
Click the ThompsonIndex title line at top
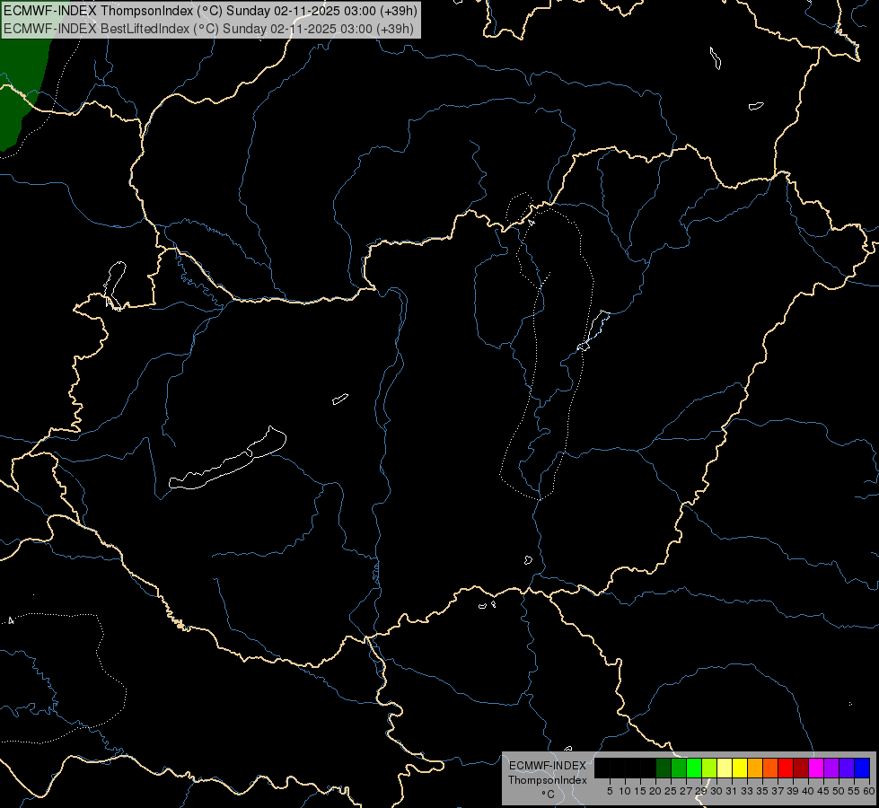click(210, 11)
